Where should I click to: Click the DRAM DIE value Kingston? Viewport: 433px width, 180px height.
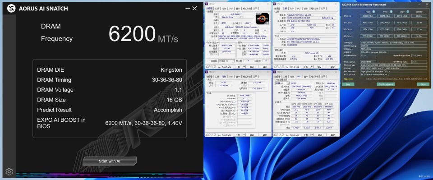tap(171, 70)
